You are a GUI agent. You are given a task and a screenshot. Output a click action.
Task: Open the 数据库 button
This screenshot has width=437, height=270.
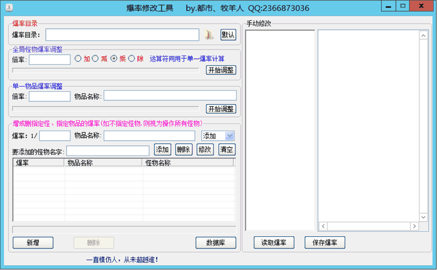point(216,243)
